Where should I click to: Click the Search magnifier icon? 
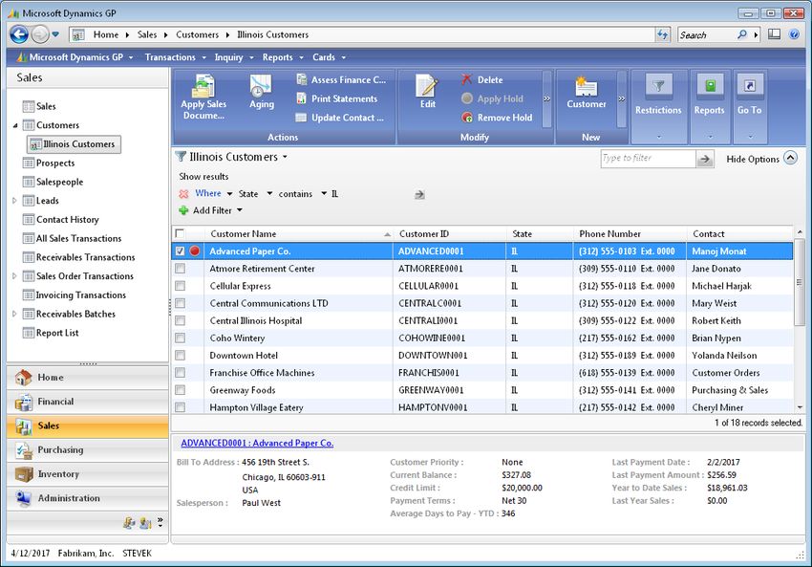(741, 34)
